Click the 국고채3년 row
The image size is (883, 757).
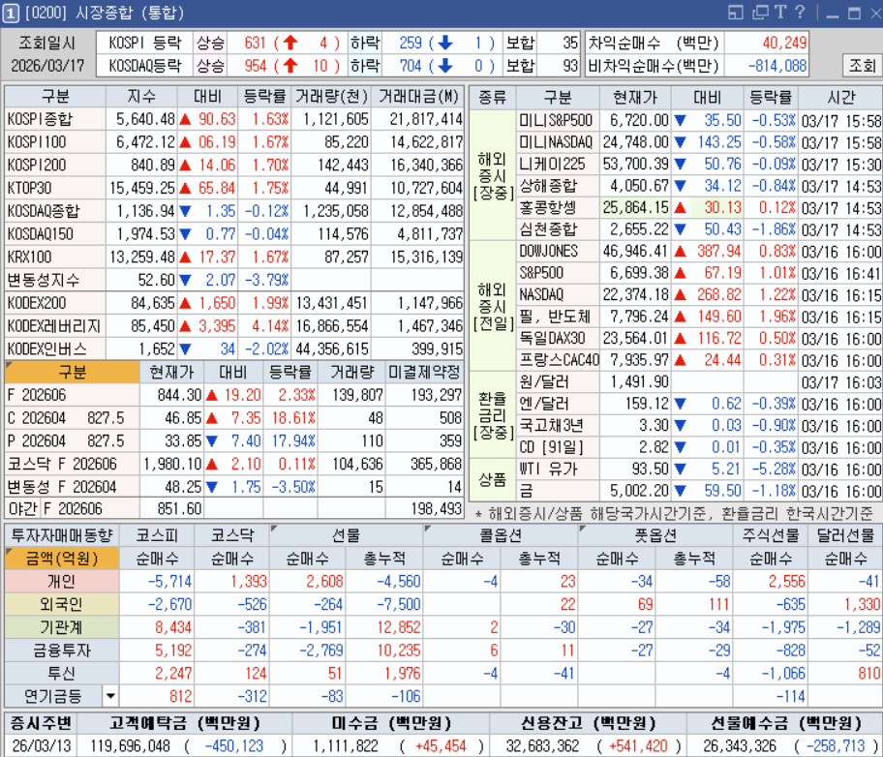(x=699, y=425)
